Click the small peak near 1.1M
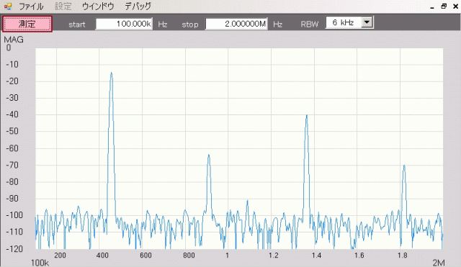Screen dimensions: 461x267 [x=248, y=202]
